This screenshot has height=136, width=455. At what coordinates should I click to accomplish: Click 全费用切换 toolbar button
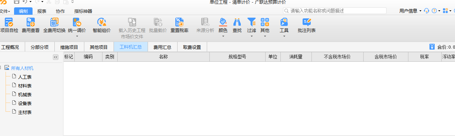pyautogui.click(x=54, y=25)
